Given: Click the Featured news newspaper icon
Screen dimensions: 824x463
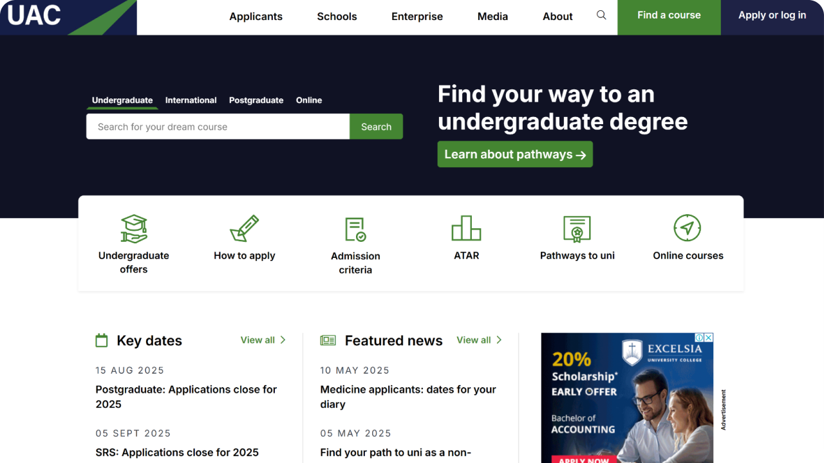Looking at the screenshot, I should tap(328, 340).
